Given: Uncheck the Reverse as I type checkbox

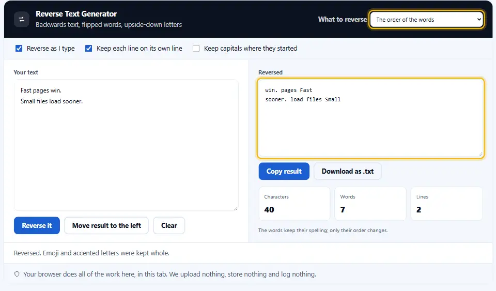Looking at the screenshot, I should [19, 49].
